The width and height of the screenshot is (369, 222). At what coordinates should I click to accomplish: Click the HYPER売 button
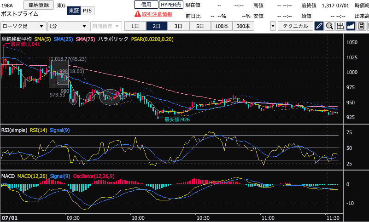[x=170, y=4]
